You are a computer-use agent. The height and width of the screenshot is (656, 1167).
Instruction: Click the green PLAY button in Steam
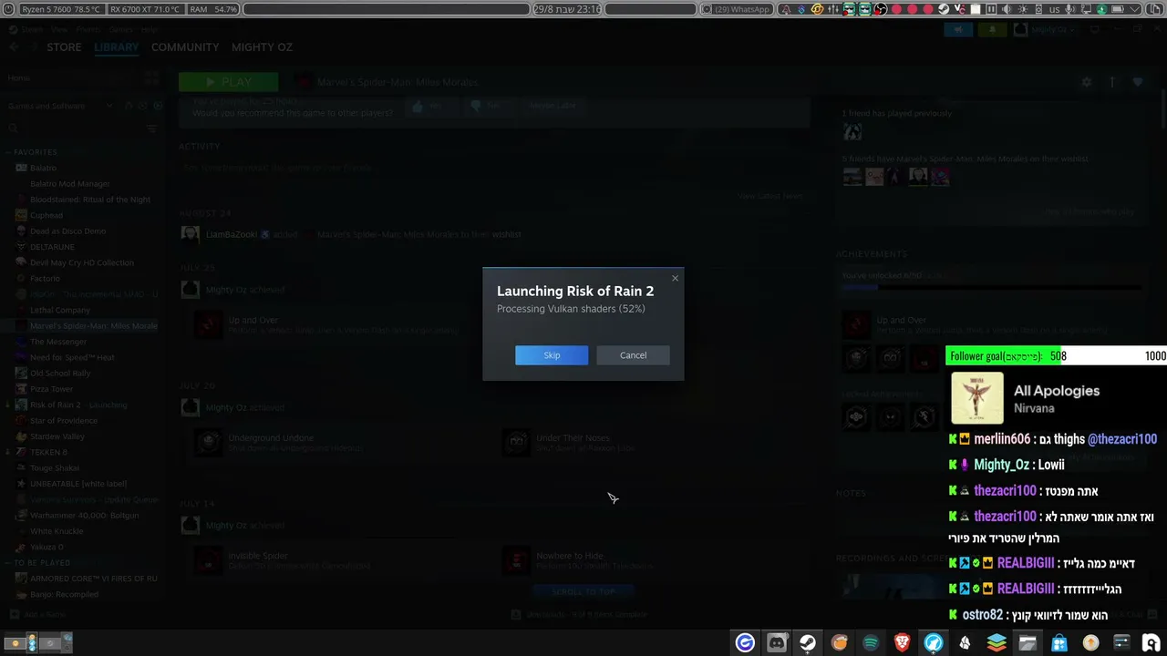tap(228, 82)
